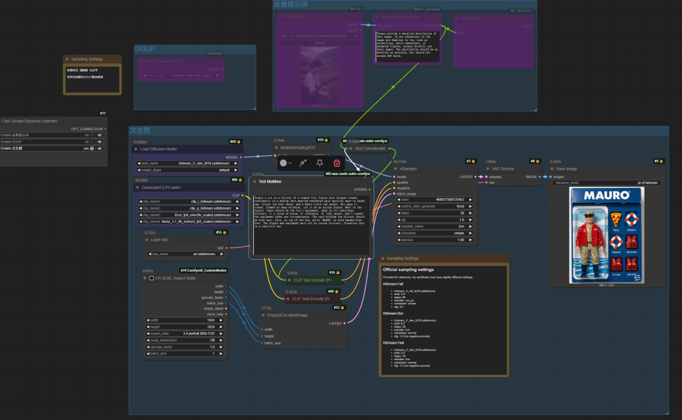This screenshot has width=682, height=420.
Task: Open the sampler_name selector showing lcm
Action: click(434, 226)
